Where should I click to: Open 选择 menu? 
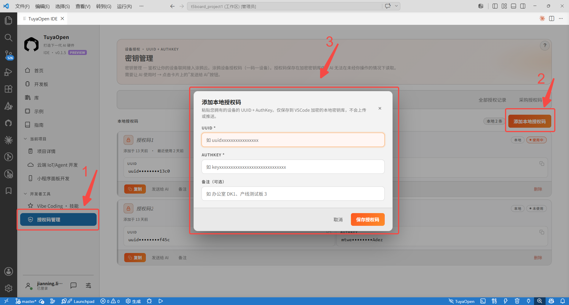(x=63, y=6)
